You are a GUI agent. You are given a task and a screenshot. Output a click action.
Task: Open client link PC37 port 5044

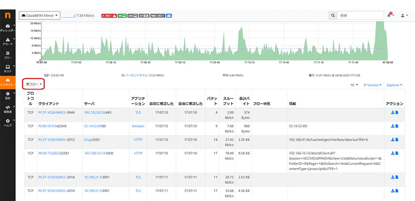click(x=57, y=113)
